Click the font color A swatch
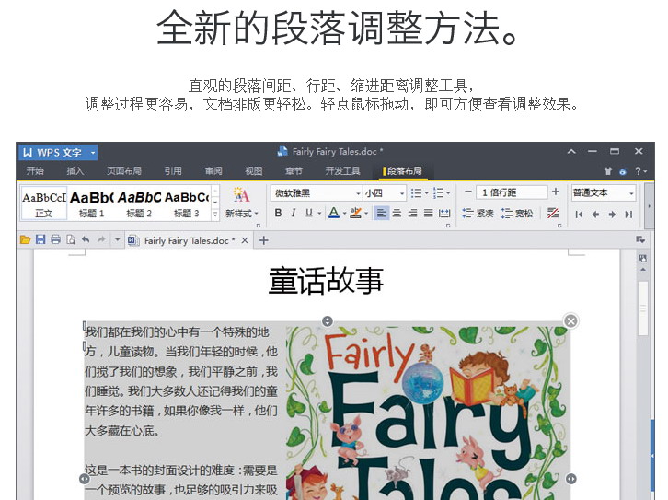The image size is (668, 500). pyautogui.click(x=333, y=214)
